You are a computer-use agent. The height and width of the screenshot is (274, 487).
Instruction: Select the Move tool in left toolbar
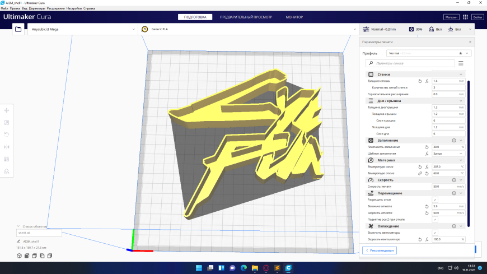7,110
